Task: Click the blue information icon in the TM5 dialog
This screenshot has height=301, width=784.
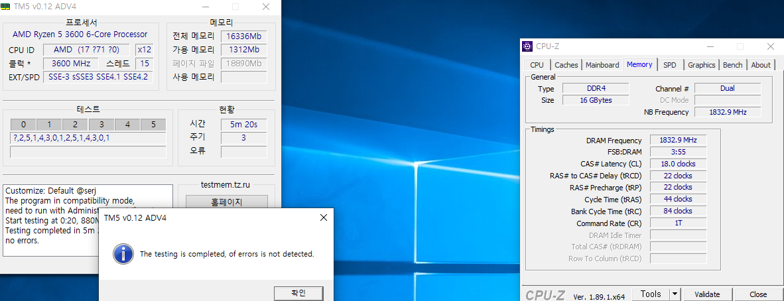Action: pyautogui.click(x=123, y=254)
